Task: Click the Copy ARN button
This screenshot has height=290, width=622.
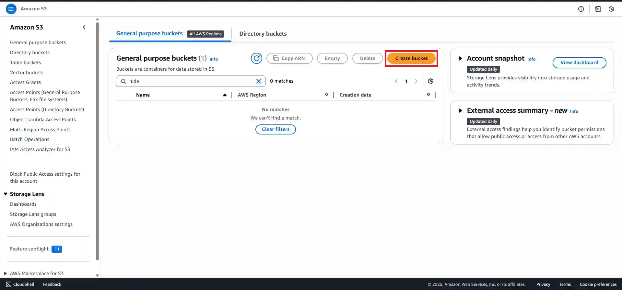Action: coord(289,58)
